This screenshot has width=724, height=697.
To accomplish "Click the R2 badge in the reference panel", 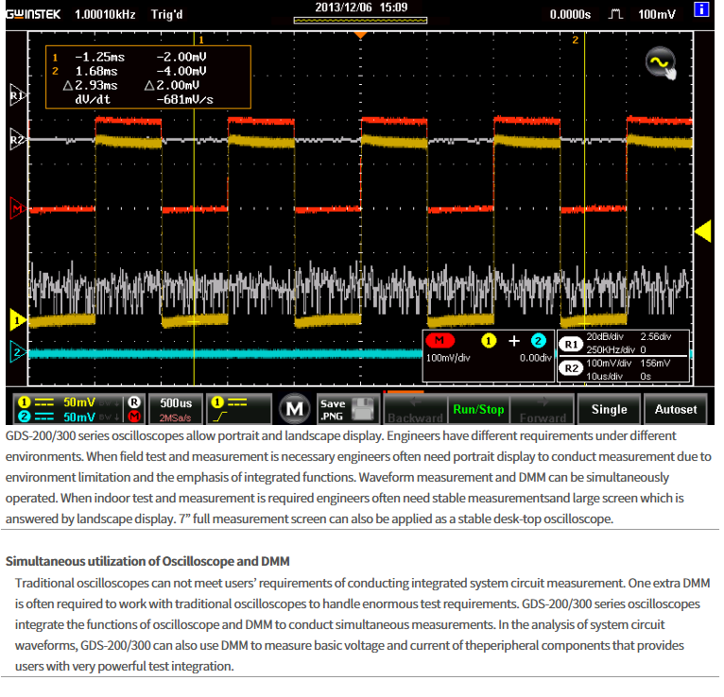I will pos(571,368).
